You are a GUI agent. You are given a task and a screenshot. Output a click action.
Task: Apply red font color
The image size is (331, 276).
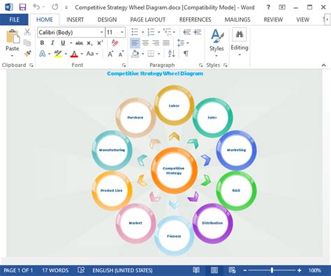(x=74, y=54)
